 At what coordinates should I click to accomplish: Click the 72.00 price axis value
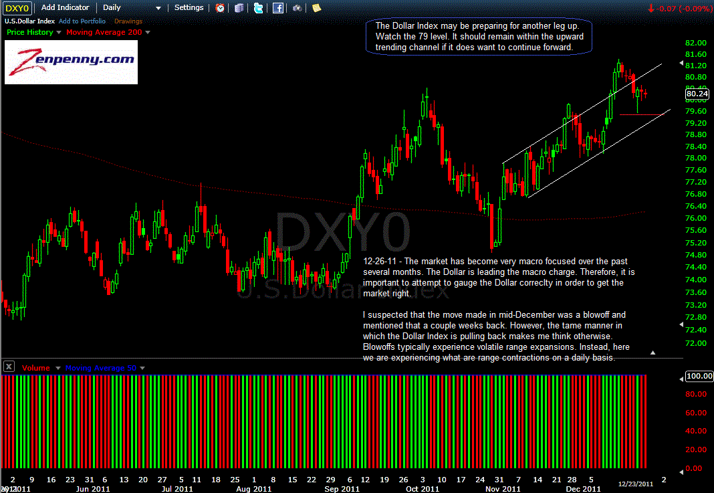pos(696,342)
